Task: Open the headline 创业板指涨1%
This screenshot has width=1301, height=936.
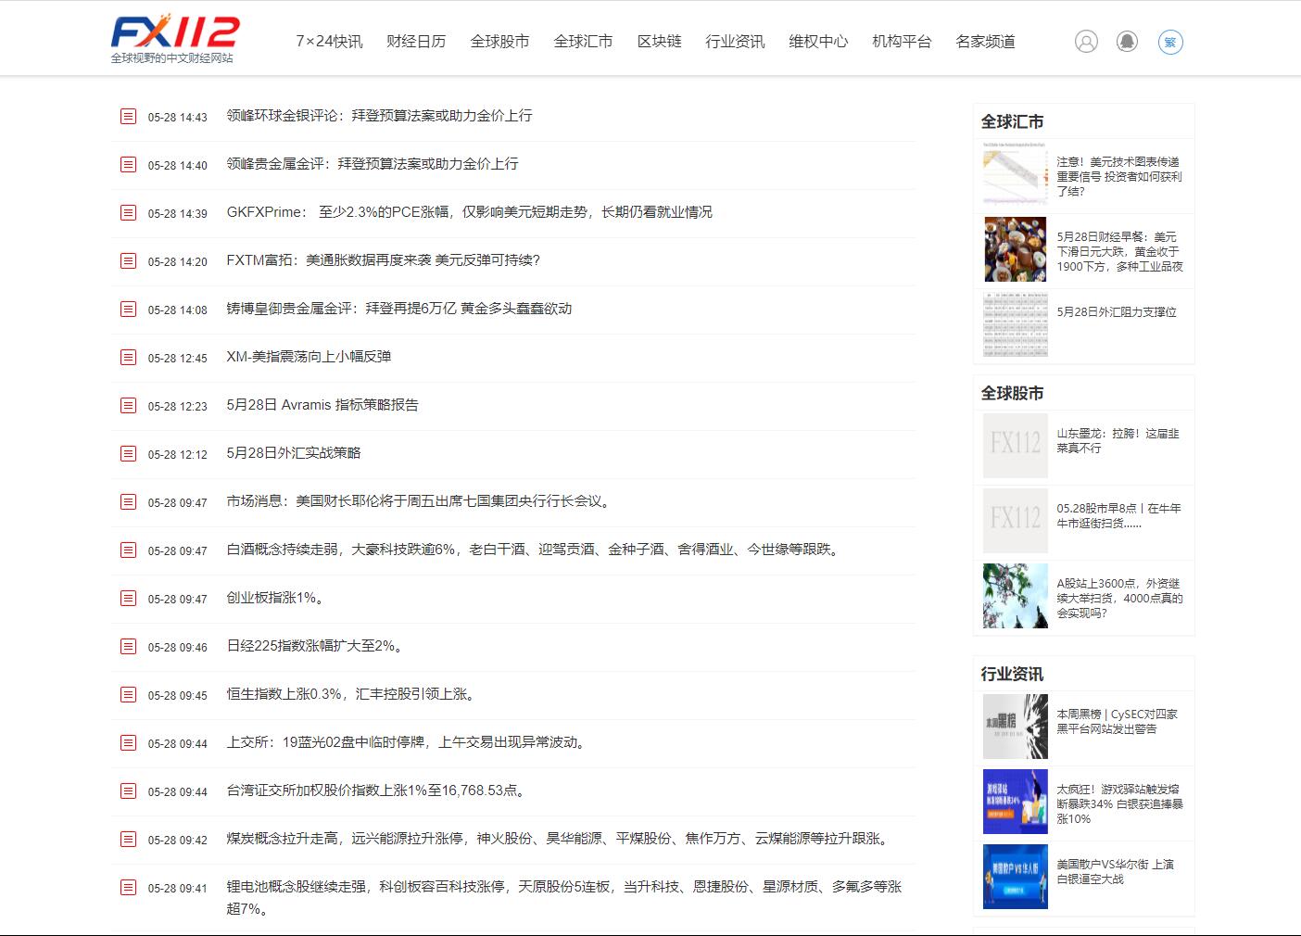Action: (x=275, y=598)
